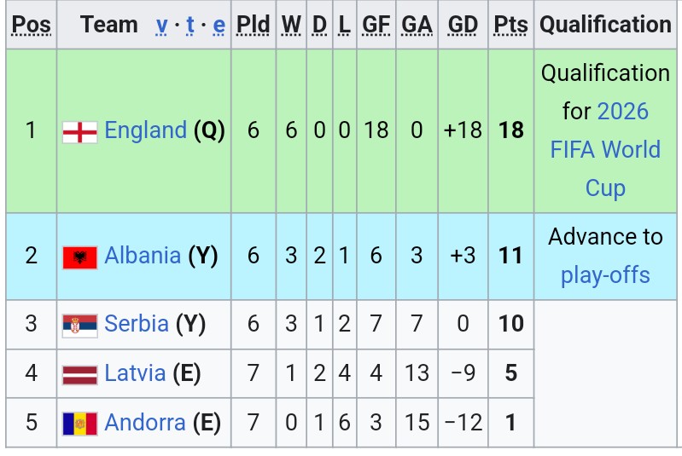Click the Albania flag icon

79,257
